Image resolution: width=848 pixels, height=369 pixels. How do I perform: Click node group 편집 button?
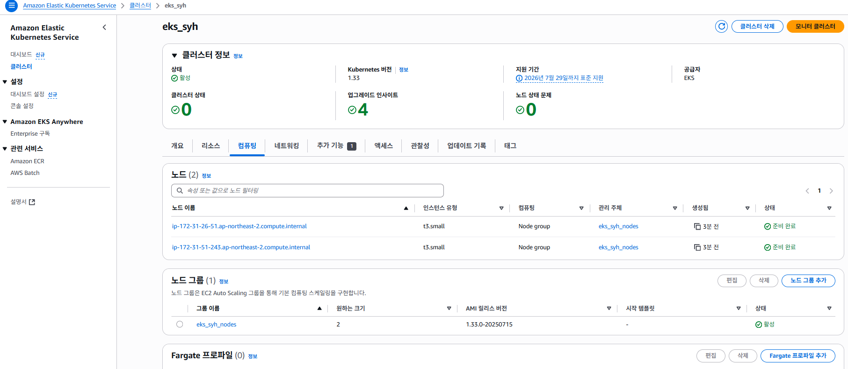tap(732, 281)
